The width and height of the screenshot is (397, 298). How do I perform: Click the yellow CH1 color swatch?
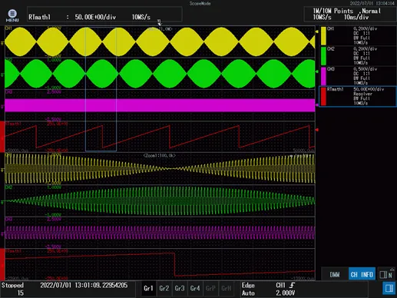[323, 35]
